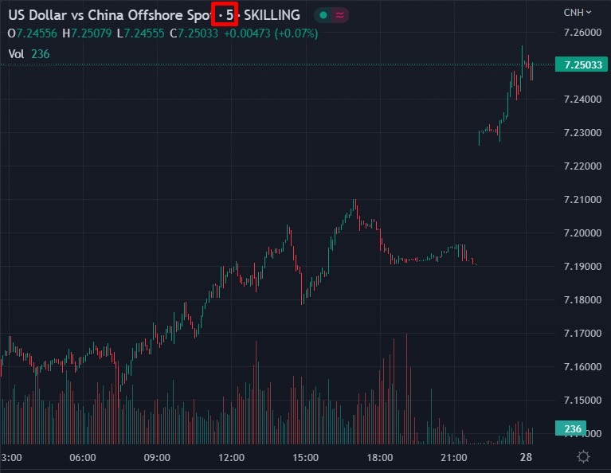Click the current price tag 7.25033
This screenshot has width=611, height=473.
pyautogui.click(x=582, y=64)
